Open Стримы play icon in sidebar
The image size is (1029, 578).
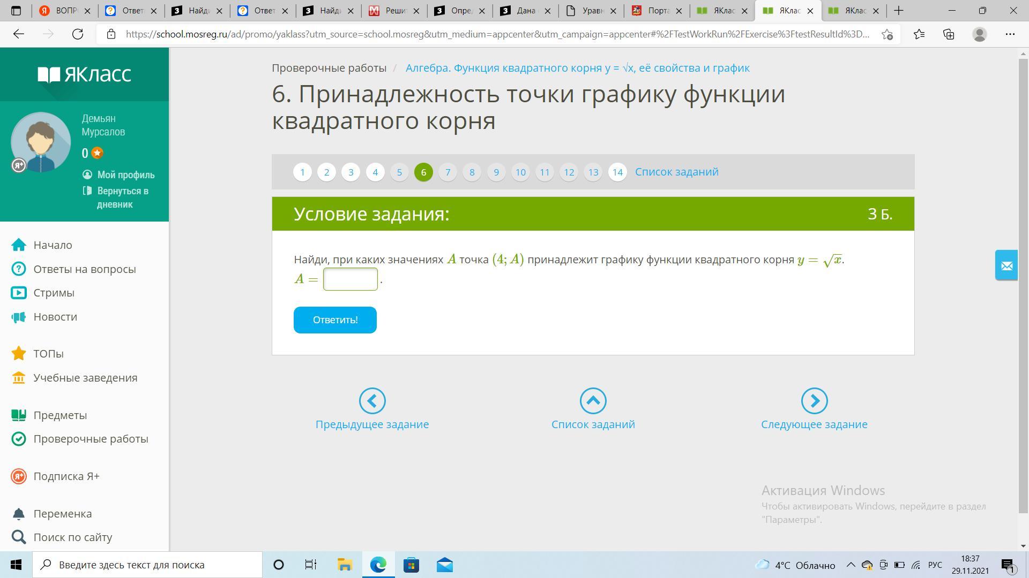[19, 293]
